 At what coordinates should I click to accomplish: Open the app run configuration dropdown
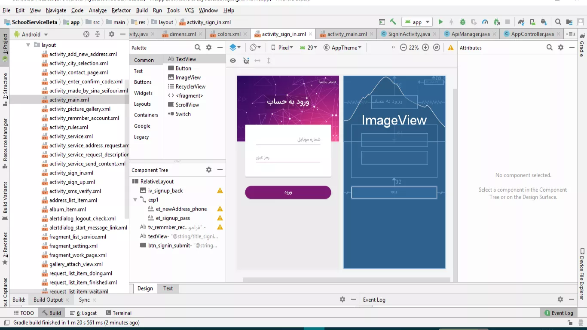point(417,22)
